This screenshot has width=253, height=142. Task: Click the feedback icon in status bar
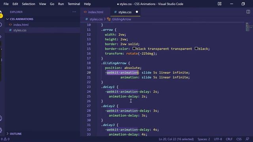tap(247, 139)
